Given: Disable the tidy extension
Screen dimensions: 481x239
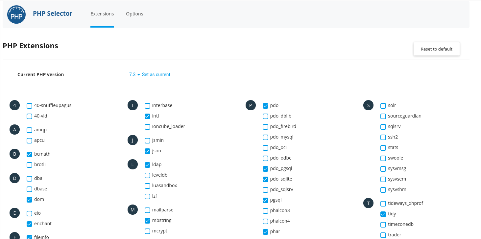Looking at the screenshot, I should [x=383, y=214].
